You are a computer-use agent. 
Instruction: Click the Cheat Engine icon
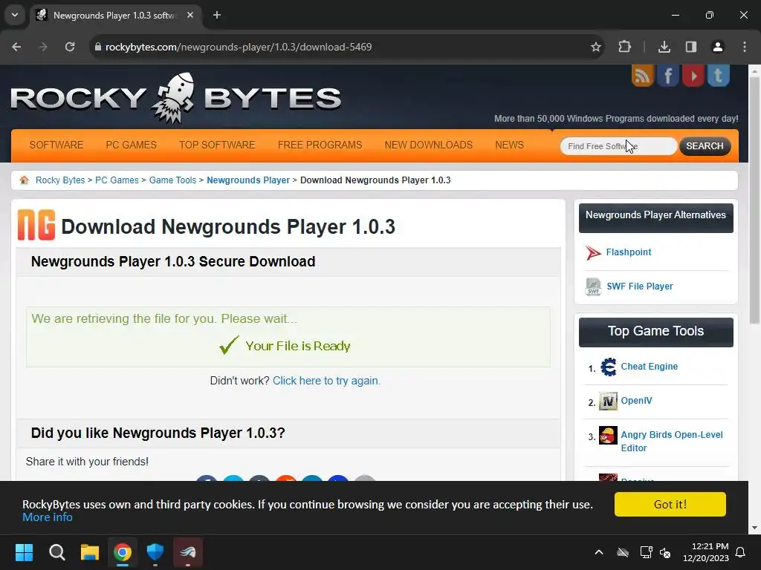[x=608, y=367]
